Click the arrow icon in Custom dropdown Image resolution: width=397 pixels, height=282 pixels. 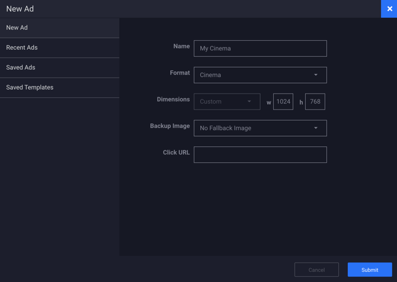tap(249, 102)
